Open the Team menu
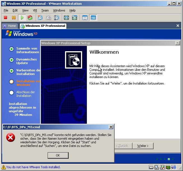Screen dimensions: 183x171 (x=45, y=10)
